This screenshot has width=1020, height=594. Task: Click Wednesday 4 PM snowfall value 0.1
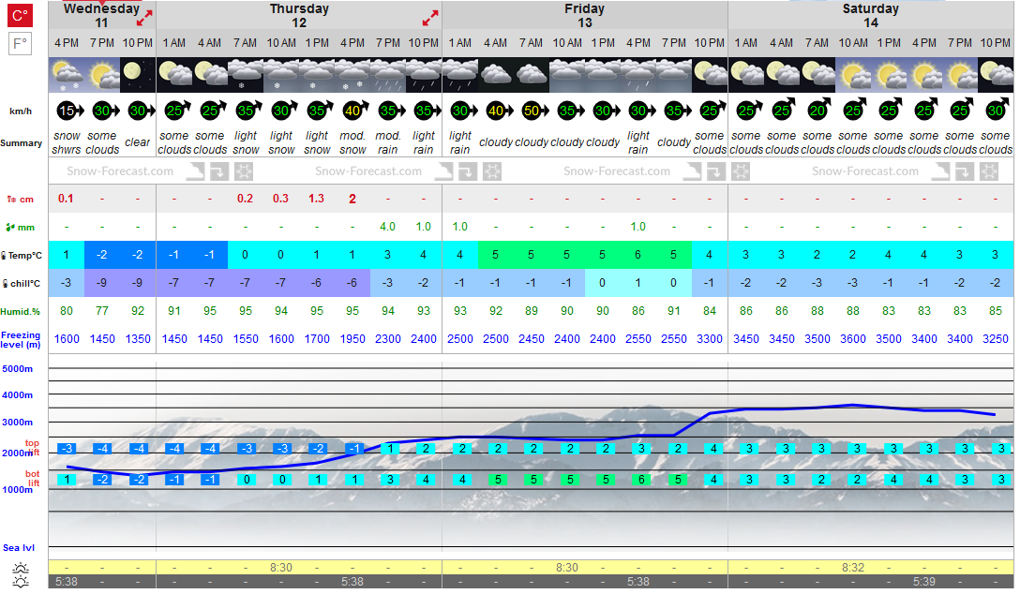[66, 199]
